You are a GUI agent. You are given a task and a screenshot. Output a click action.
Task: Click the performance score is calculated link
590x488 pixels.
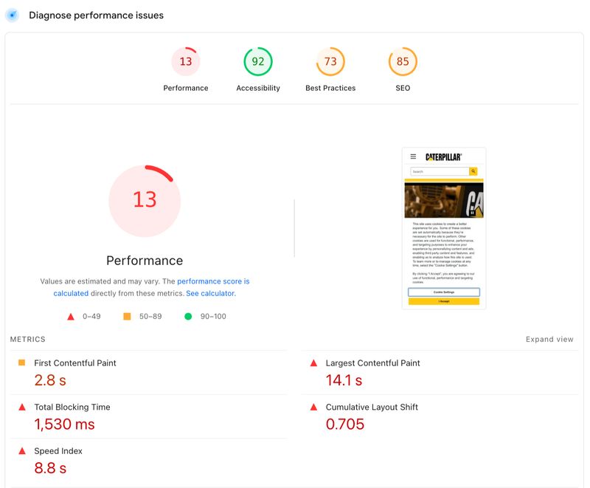tap(214, 281)
